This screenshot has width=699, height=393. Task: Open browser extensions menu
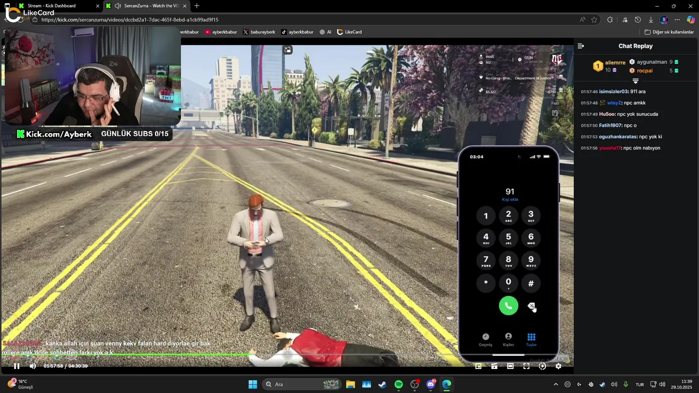coord(610,20)
